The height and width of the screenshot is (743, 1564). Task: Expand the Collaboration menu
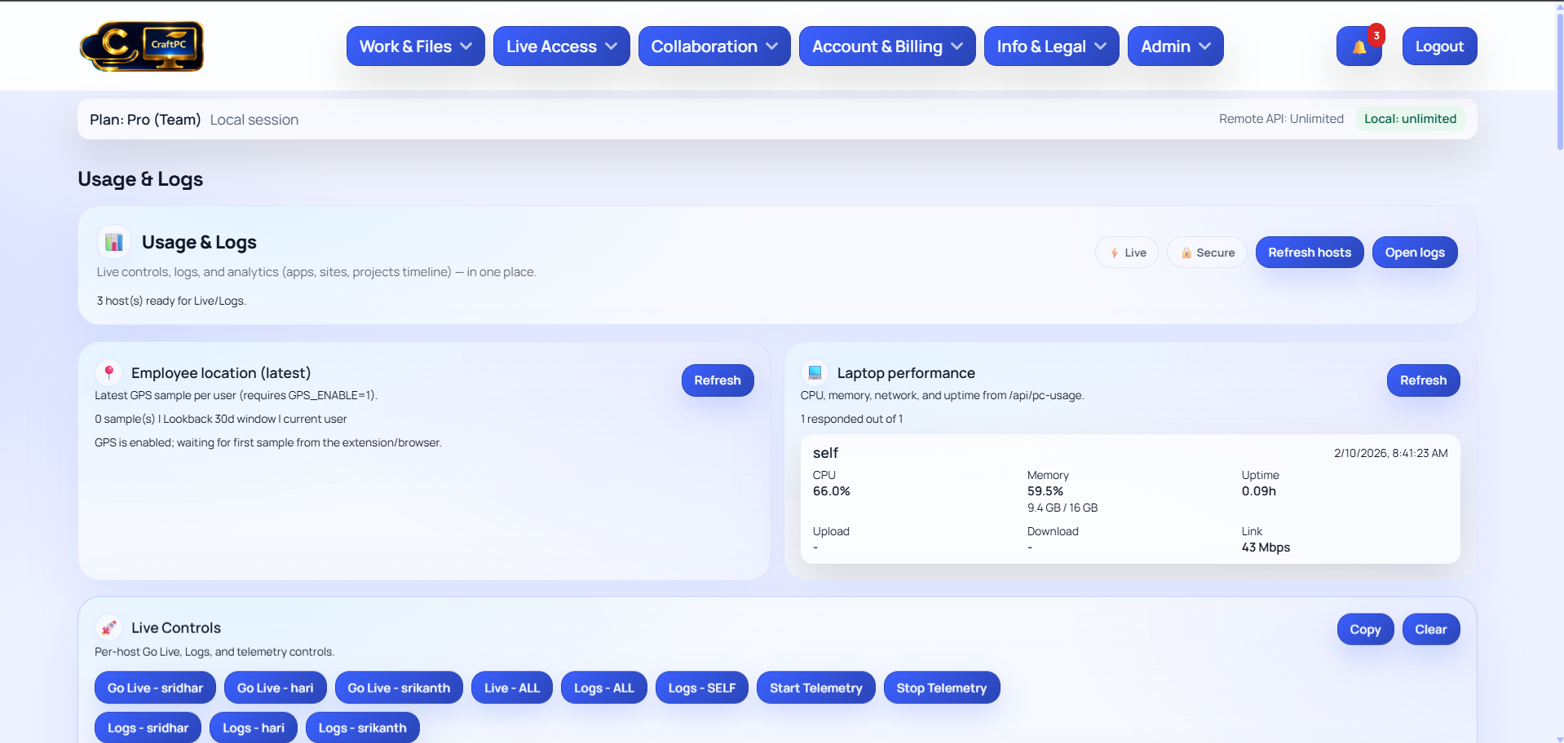[714, 46]
